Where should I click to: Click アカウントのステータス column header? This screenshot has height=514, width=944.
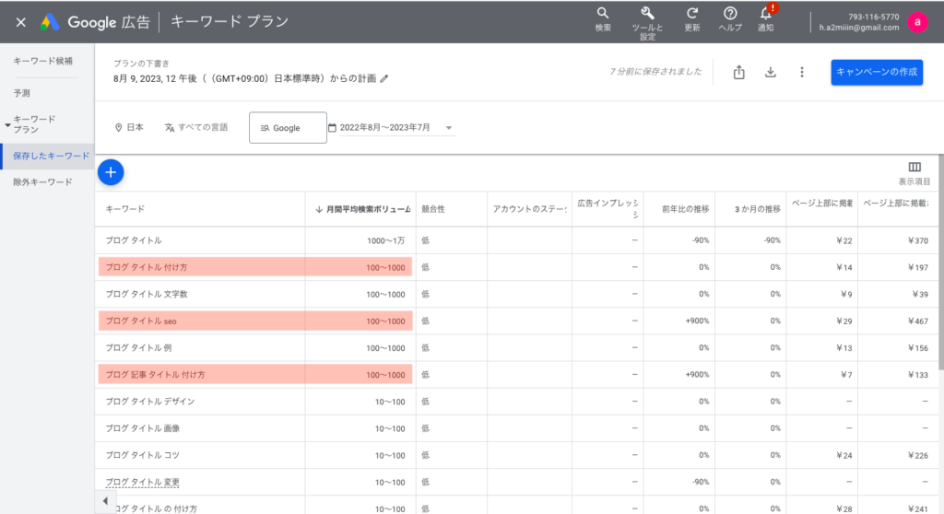tap(529, 209)
